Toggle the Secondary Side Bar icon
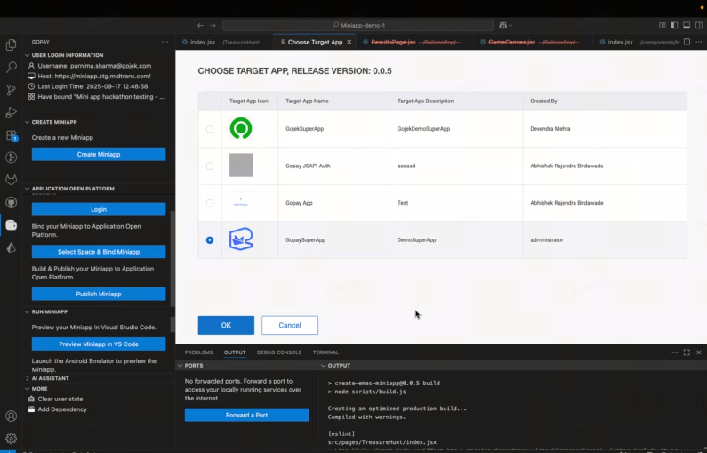This screenshot has width=707, height=453. click(x=699, y=25)
